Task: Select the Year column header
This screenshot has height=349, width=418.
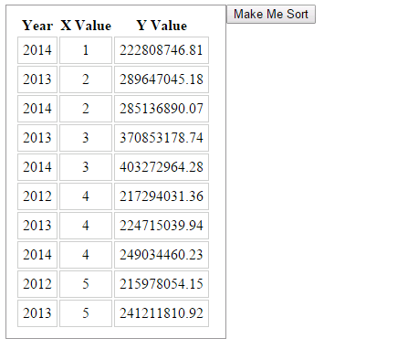Action: click(x=37, y=26)
